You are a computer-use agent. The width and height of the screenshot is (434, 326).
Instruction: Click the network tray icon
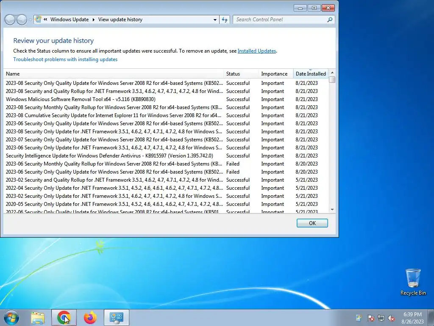click(381, 318)
